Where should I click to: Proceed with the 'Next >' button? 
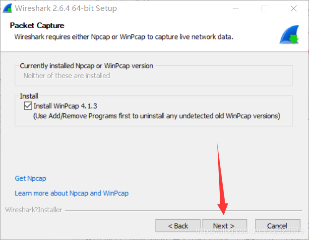click(225, 226)
